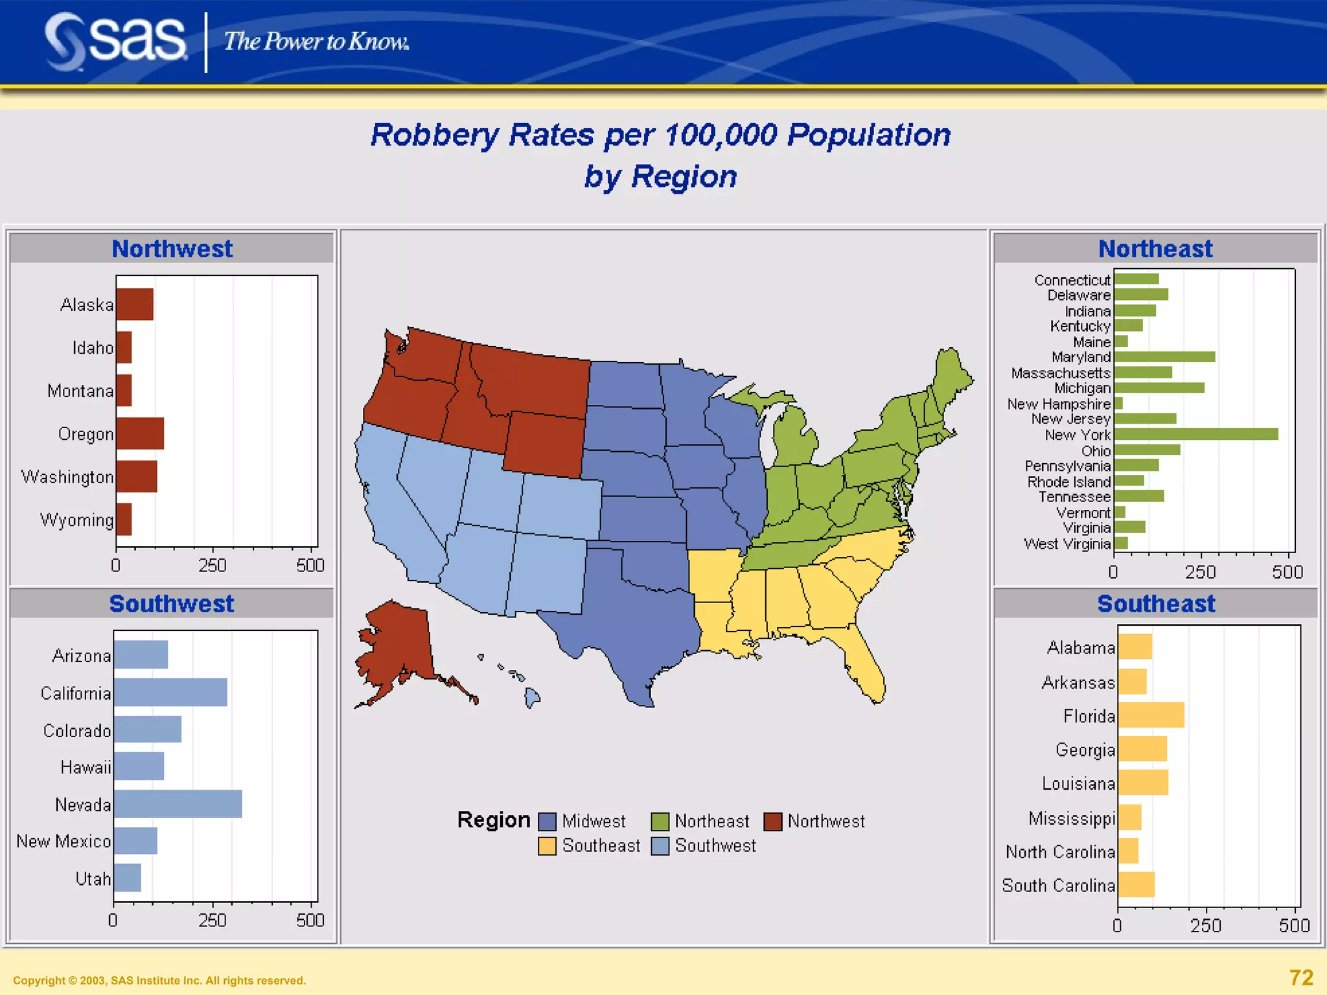Image resolution: width=1327 pixels, height=995 pixels.
Task: Click the New York bar in Northeast chart
Action: [1195, 434]
